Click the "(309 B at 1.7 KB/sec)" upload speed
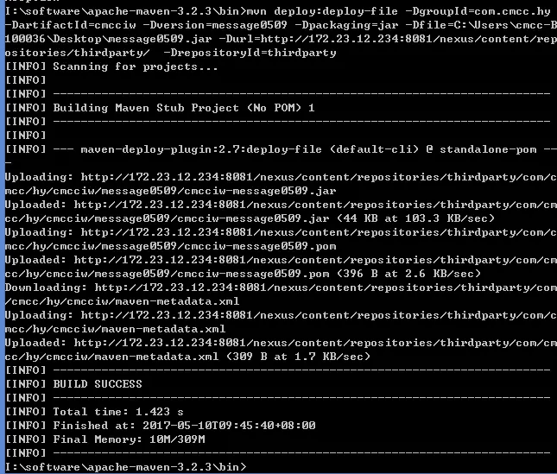 295,357
